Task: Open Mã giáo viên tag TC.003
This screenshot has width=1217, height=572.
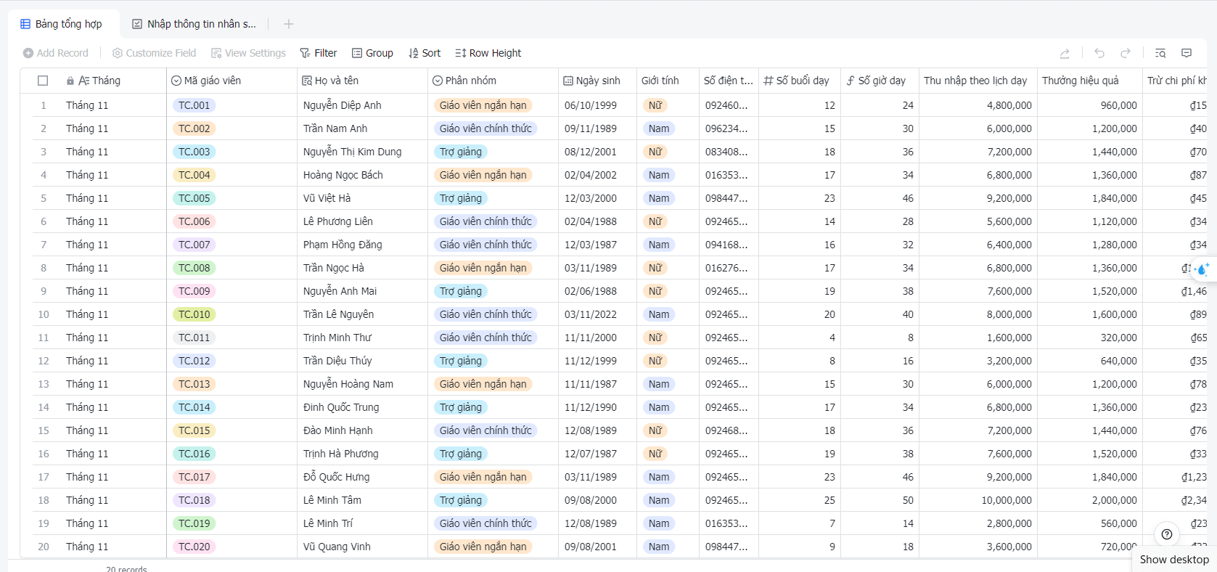Action: click(x=194, y=152)
